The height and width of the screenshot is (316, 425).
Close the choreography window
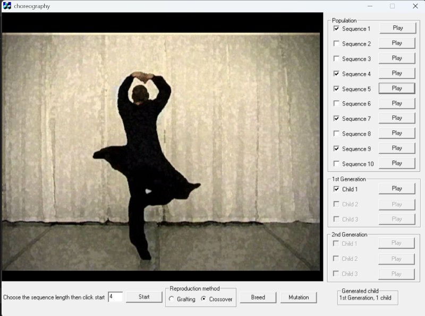tap(415, 6)
